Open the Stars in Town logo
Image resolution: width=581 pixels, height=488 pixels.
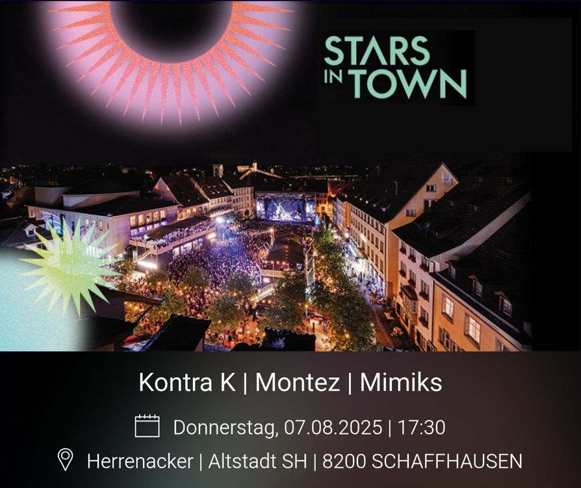pos(395,68)
